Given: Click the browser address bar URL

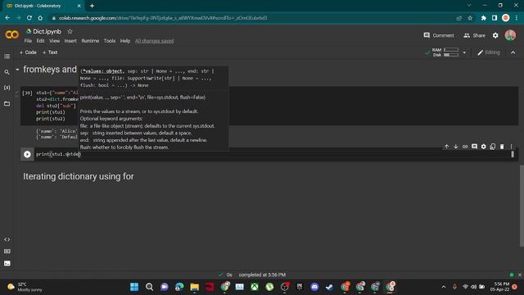Looking at the screenshot, I should coord(163,18).
